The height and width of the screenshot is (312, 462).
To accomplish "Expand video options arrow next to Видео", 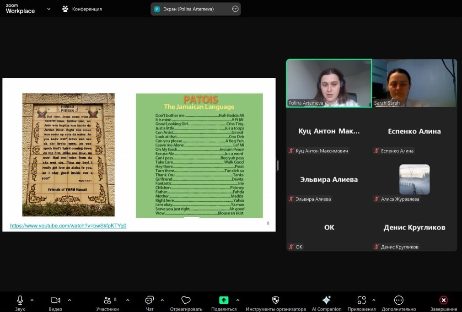I will pos(70,300).
